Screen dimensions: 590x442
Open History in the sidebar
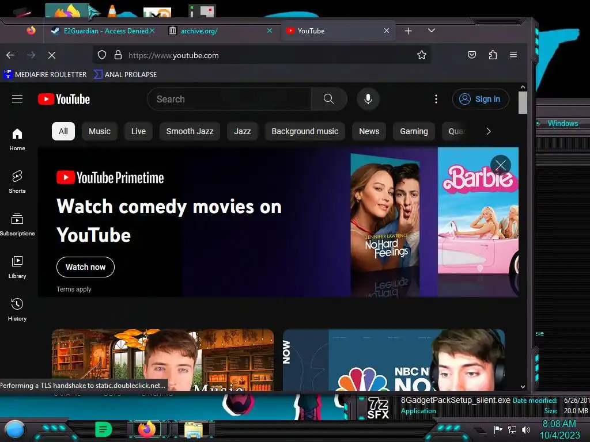click(17, 310)
